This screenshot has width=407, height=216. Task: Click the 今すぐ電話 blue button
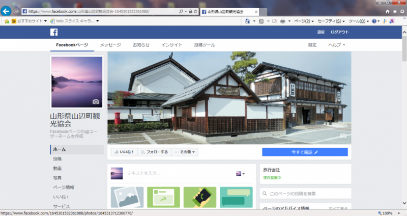(x=305, y=152)
